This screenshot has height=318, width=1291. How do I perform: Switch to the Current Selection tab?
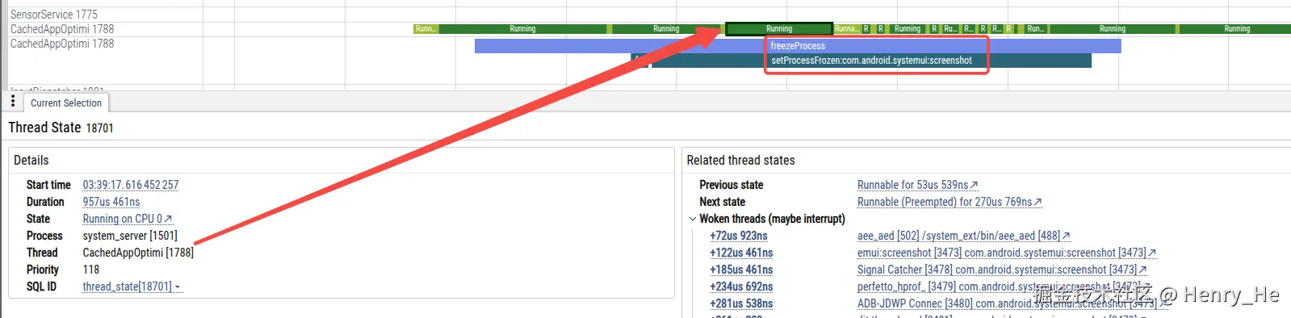point(66,103)
